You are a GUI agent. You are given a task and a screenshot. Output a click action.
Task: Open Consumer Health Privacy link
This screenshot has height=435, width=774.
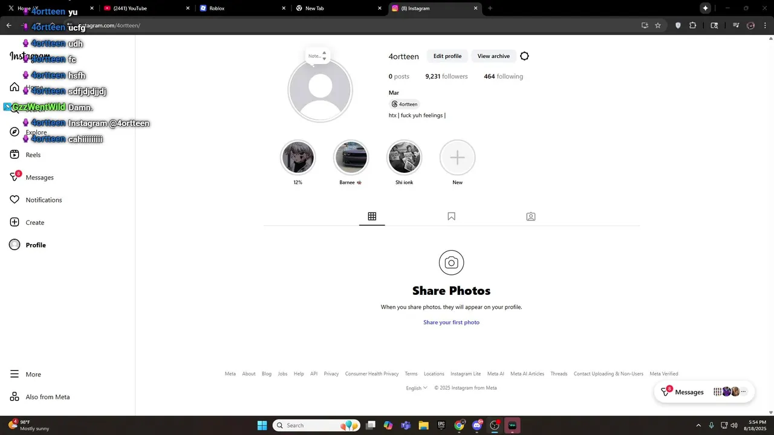coord(372,374)
